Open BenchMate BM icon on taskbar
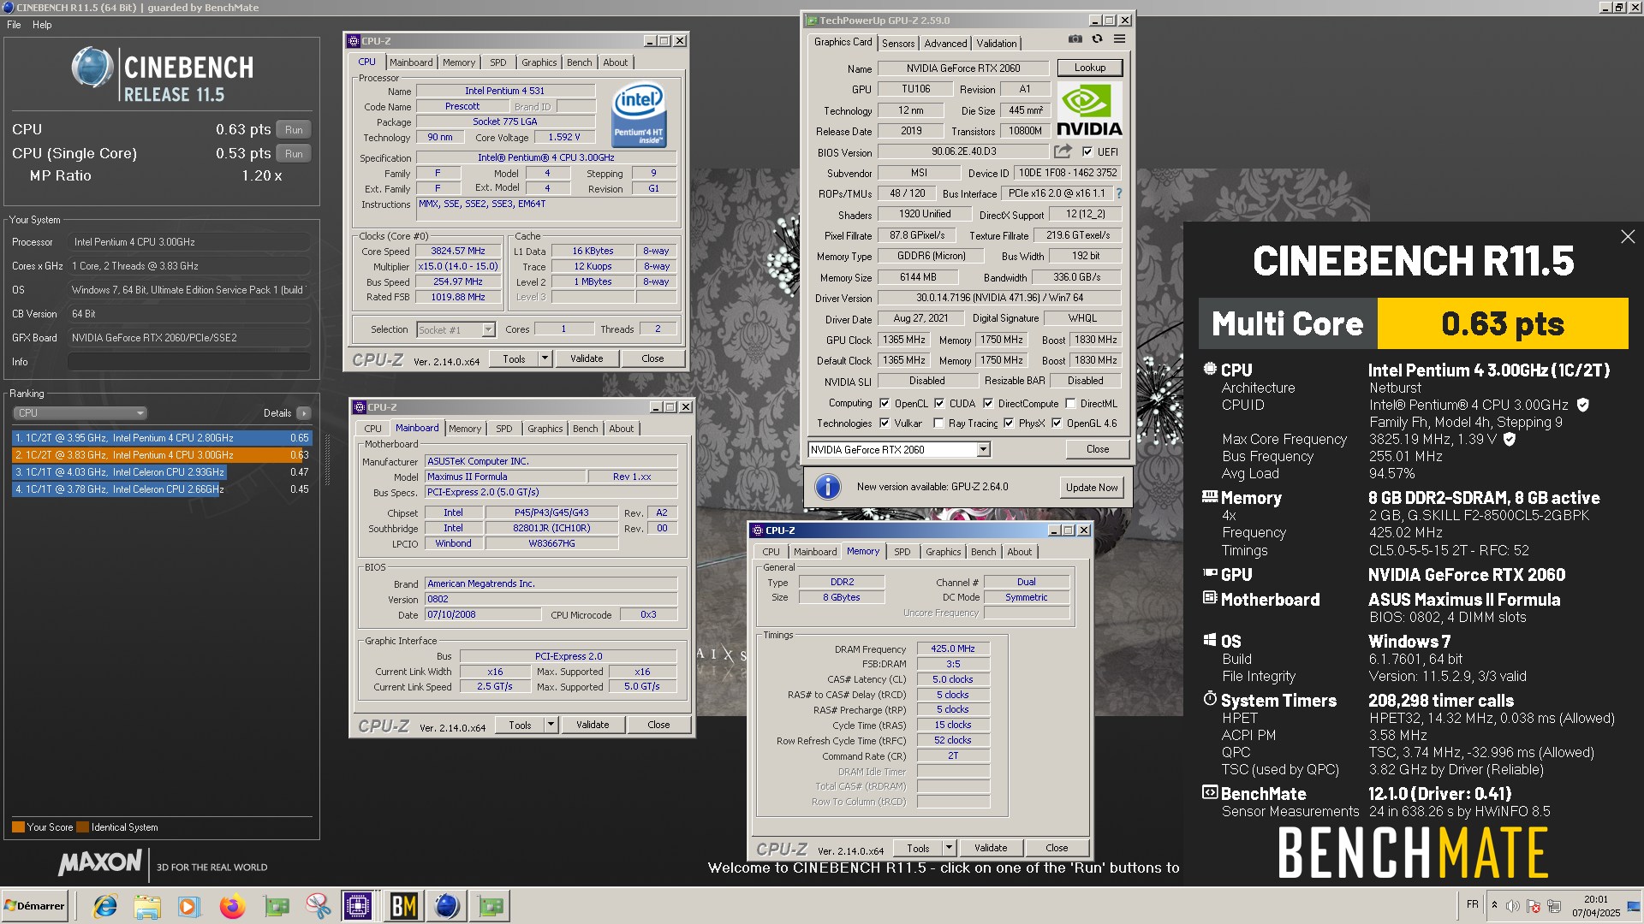This screenshot has height=924, width=1644. click(403, 906)
